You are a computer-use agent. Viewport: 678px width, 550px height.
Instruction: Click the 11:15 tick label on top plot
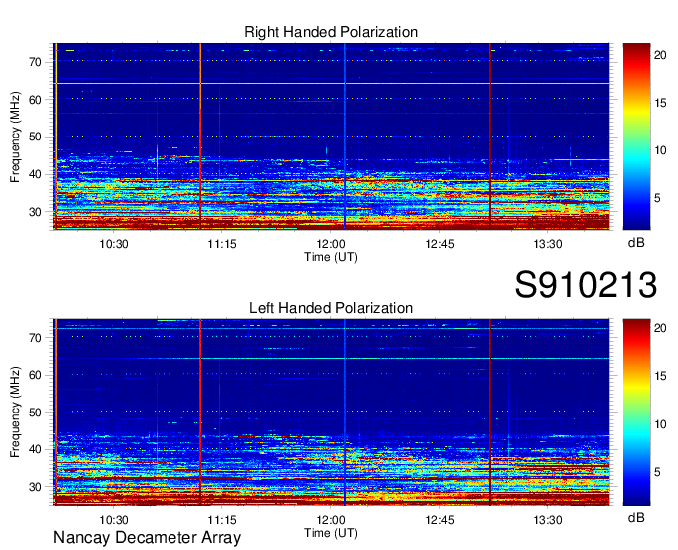(222, 244)
